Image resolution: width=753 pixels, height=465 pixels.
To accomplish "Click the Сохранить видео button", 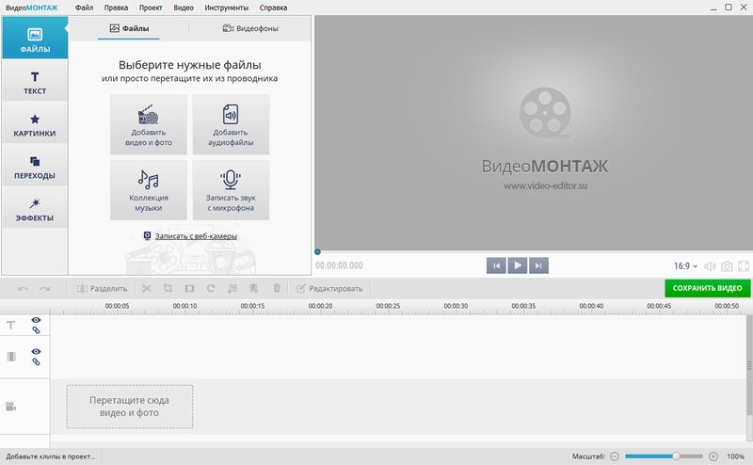I will pos(707,288).
